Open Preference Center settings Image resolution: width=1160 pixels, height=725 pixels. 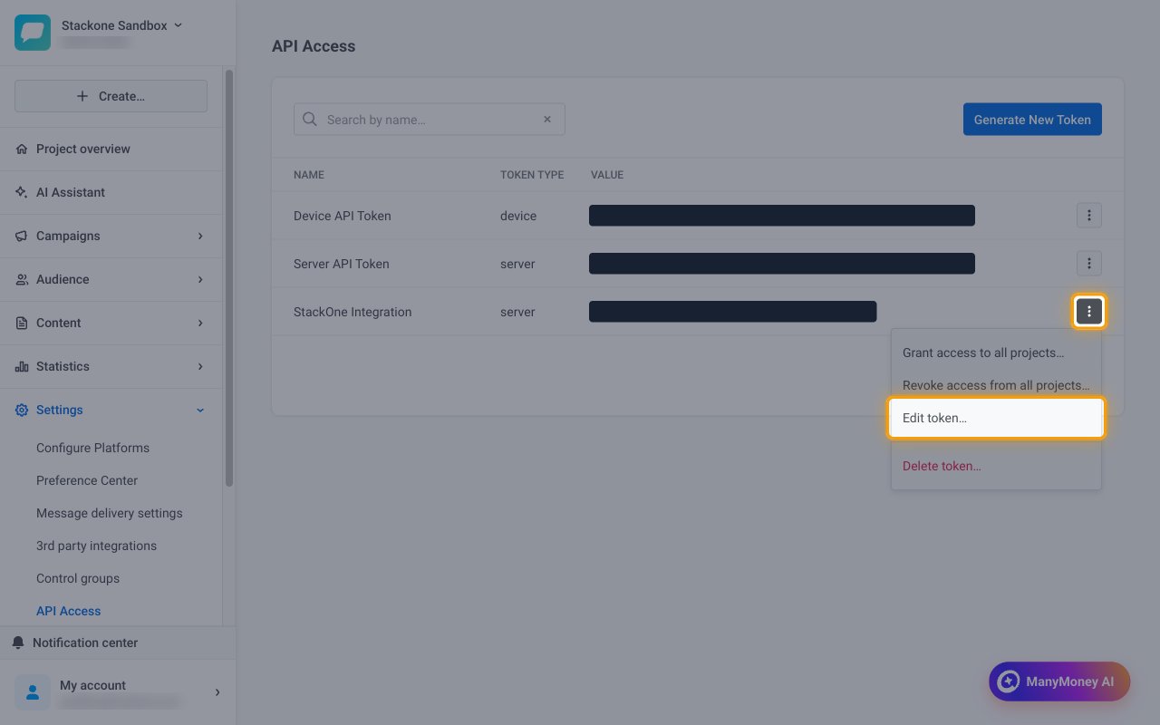click(x=87, y=480)
